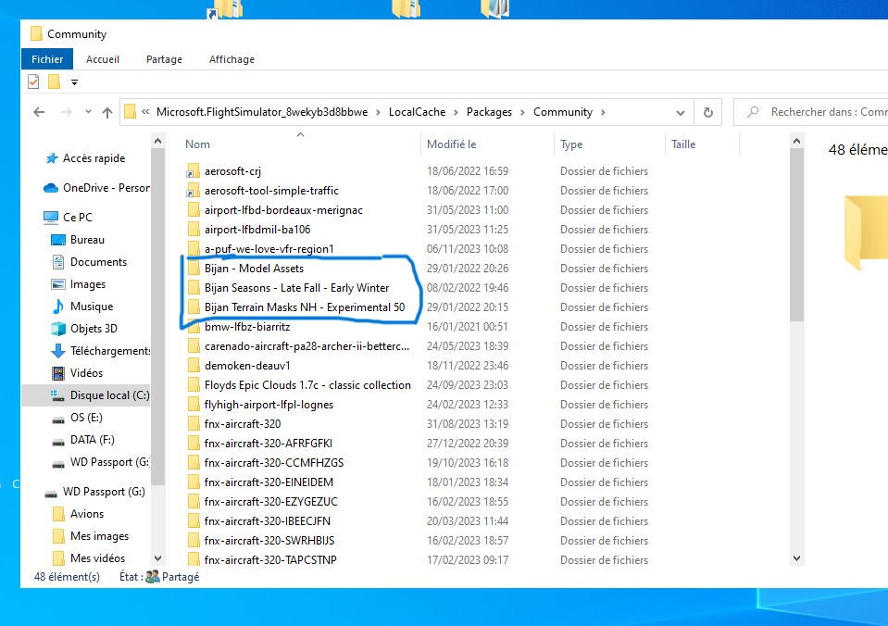The image size is (888, 626).
Task: Select OneDrive in navigation pane
Action: pyautogui.click(x=96, y=187)
